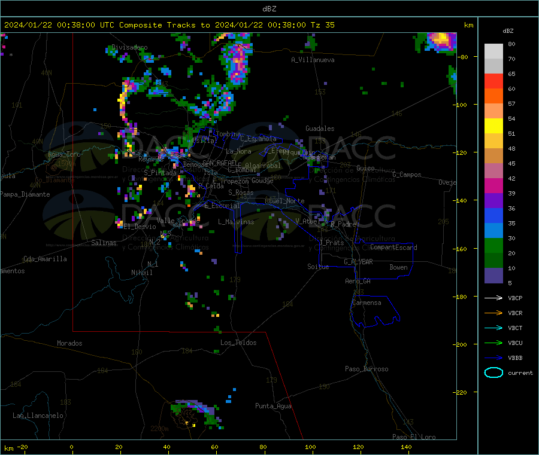Select the red 60 dBZ color swatch

pos(493,81)
